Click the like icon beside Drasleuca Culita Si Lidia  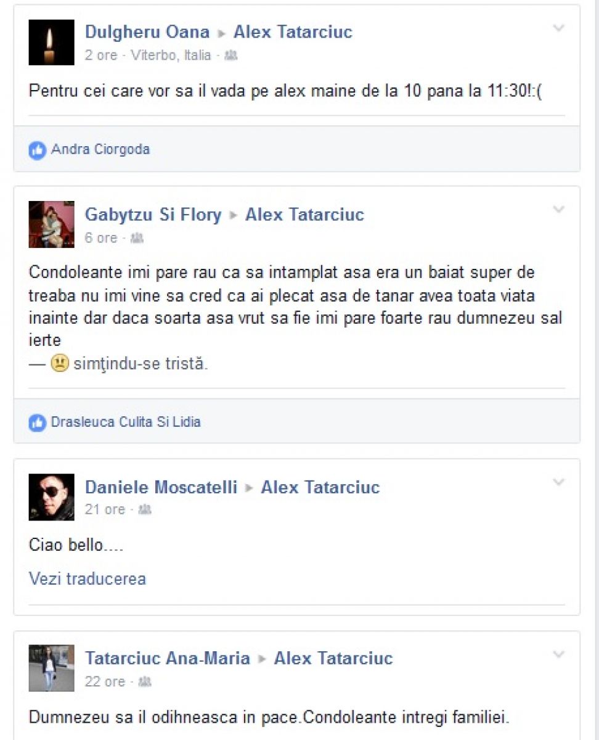[38, 422]
